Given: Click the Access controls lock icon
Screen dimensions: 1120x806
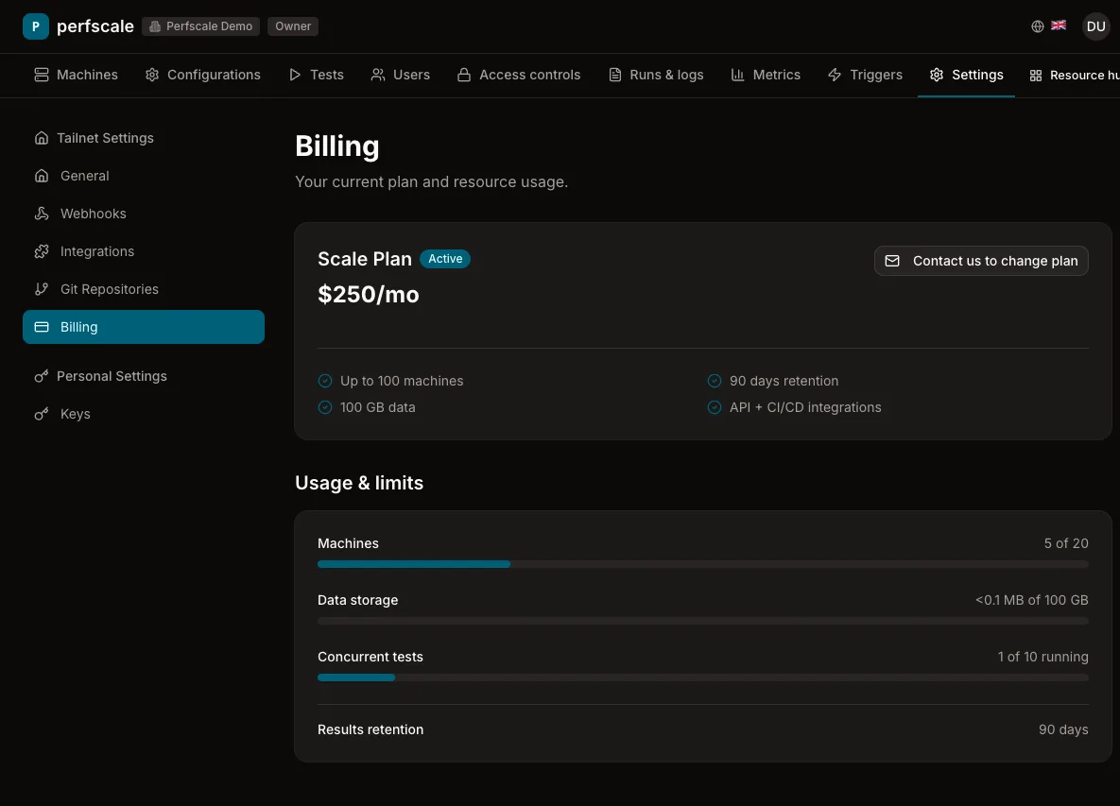Looking at the screenshot, I should pos(464,75).
